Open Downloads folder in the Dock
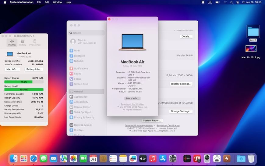 coord(241,159)
